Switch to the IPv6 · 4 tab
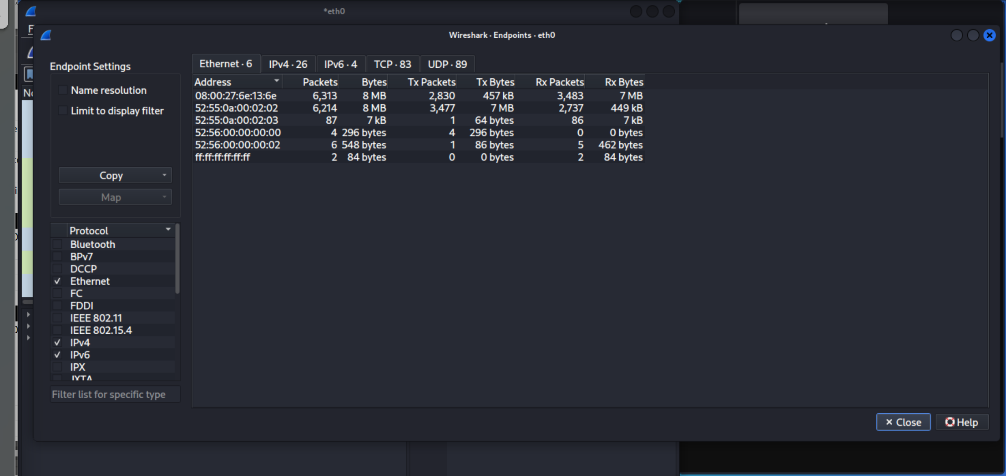The image size is (1006, 476). pos(341,64)
